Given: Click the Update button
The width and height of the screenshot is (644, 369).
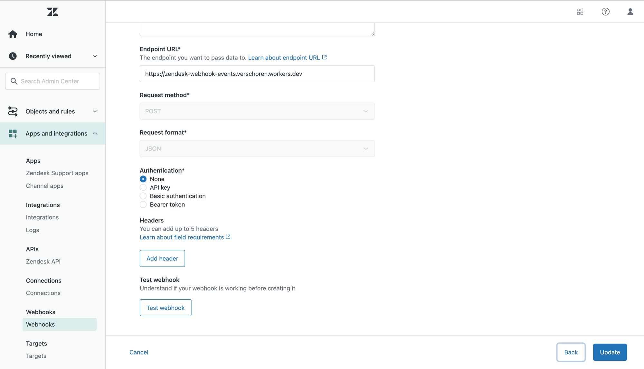Looking at the screenshot, I should click(610, 352).
